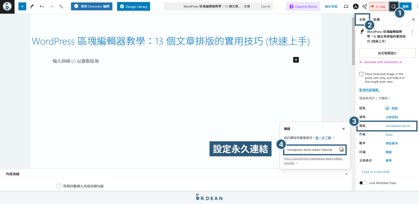The height and width of the screenshot is (204, 419).
Task: Click the feather post icon in sidebar
Action: (362, 31)
